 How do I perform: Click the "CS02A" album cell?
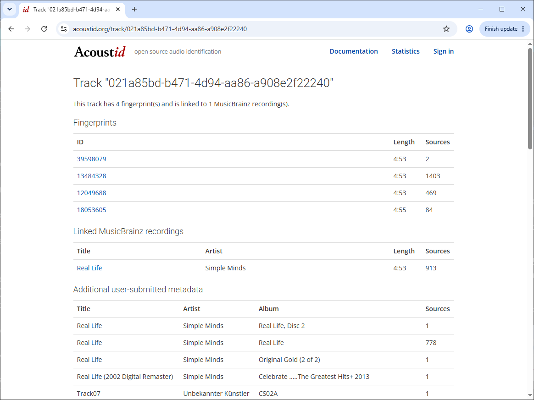pos(268,394)
